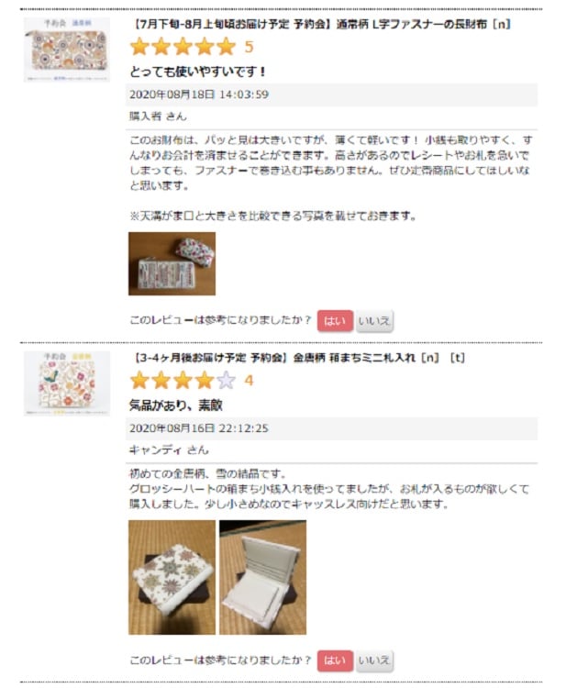Click the first star of the 5-star rating
This screenshot has height=688, width=566.
point(140,47)
